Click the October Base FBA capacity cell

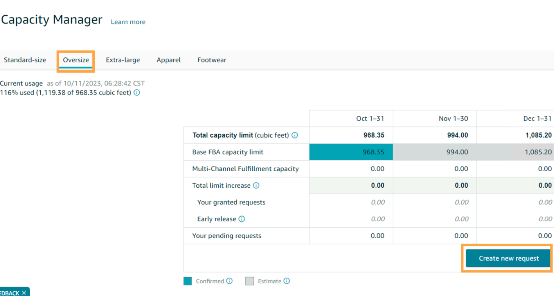click(x=351, y=152)
